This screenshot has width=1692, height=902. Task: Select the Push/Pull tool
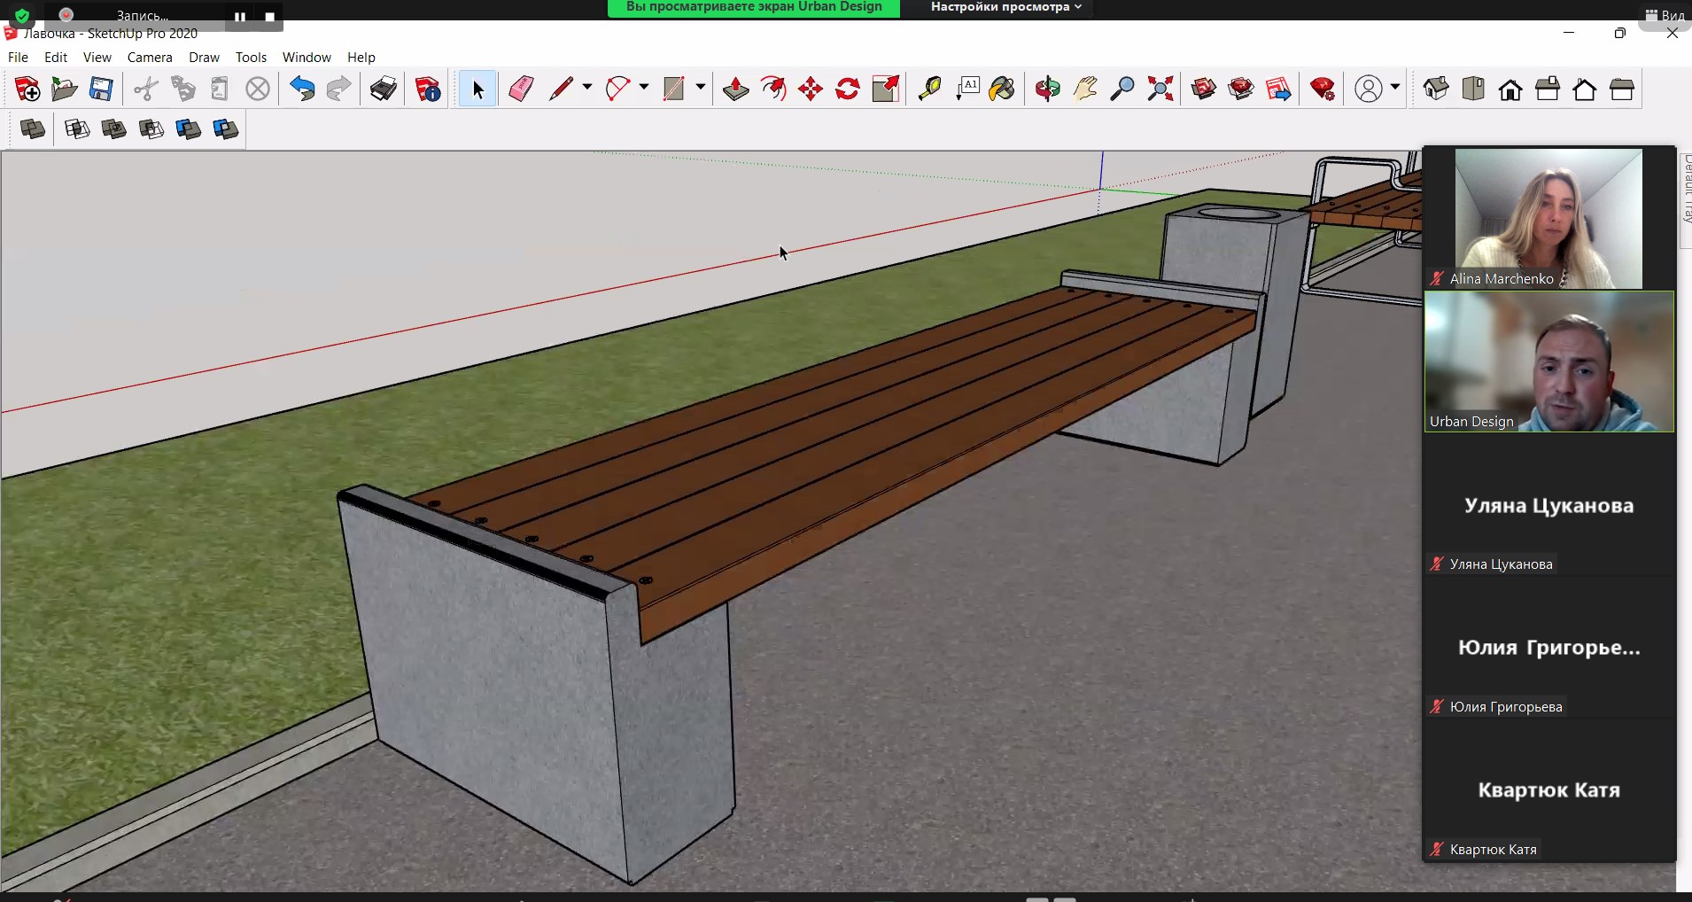point(736,89)
